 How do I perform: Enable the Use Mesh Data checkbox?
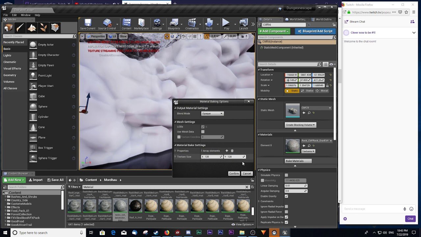coord(203,132)
